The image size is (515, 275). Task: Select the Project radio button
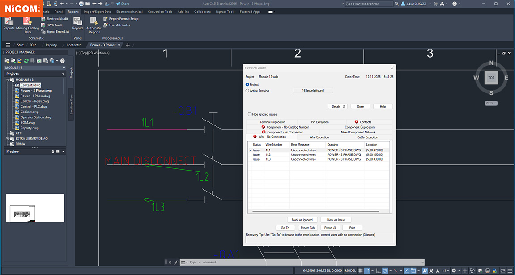tap(247, 84)
